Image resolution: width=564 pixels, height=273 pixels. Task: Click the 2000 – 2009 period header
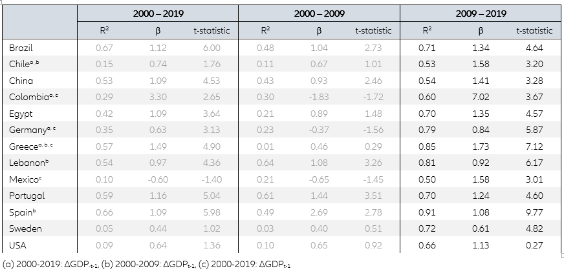[319, 14]
